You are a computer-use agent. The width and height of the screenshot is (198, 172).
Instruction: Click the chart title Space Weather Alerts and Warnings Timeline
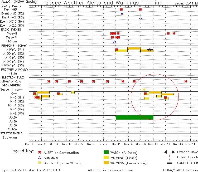[104, 3]
